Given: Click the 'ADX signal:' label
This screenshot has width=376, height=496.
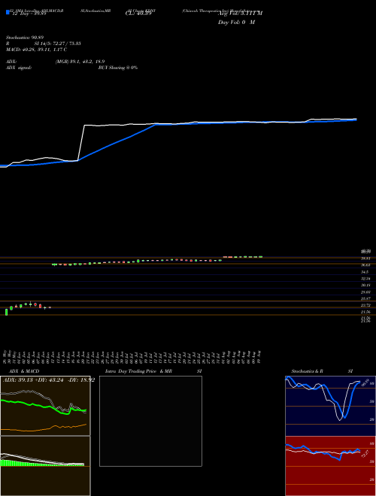Looking at the screenshot, I should [x=19, y=68].
